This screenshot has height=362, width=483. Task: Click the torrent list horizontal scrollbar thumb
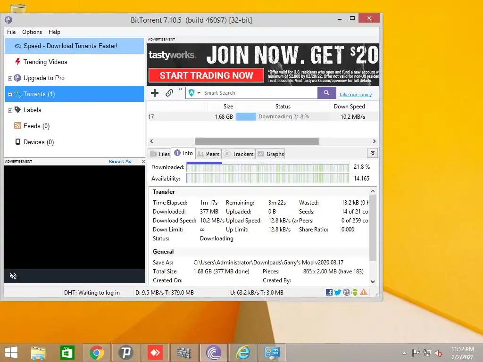point(257,141)
